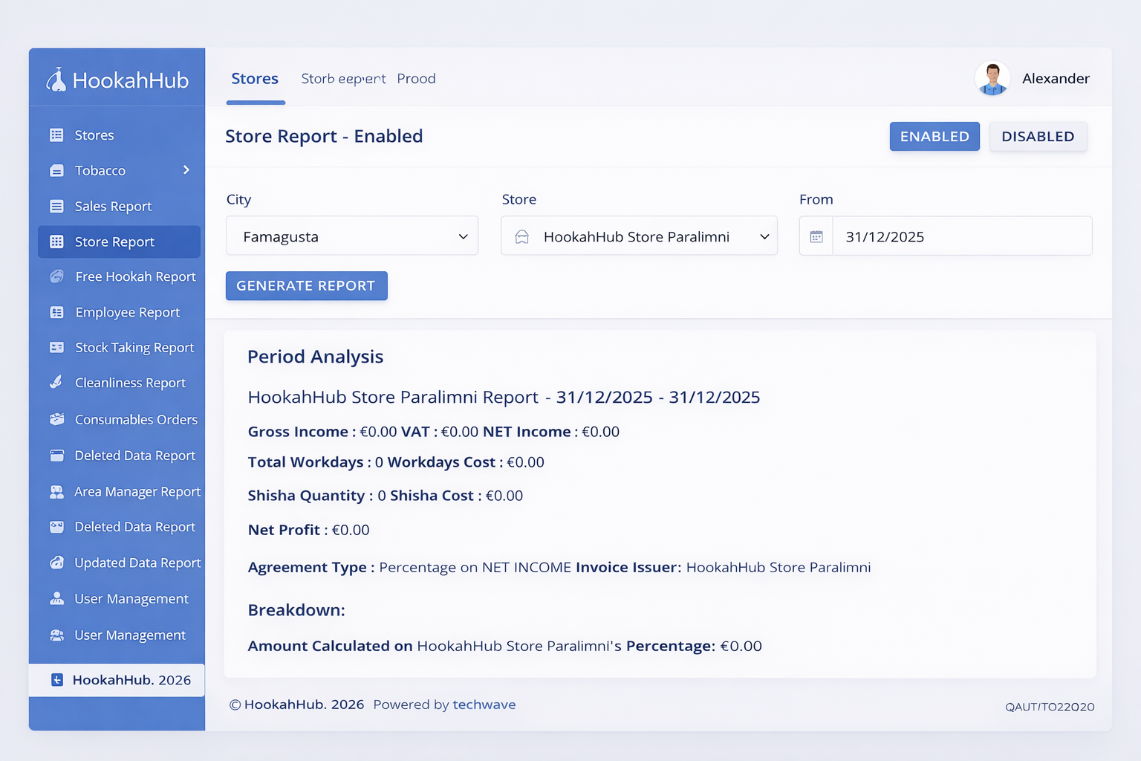1141x761 pixels.
Task: Click the Cleanliness Report brush icon
Action: (x=56, y=383)
